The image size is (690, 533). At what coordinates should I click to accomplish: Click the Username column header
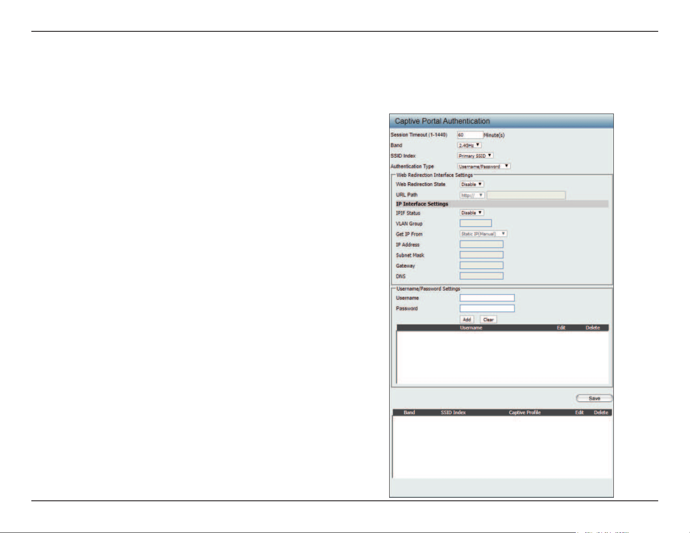(x=471, y=328)
